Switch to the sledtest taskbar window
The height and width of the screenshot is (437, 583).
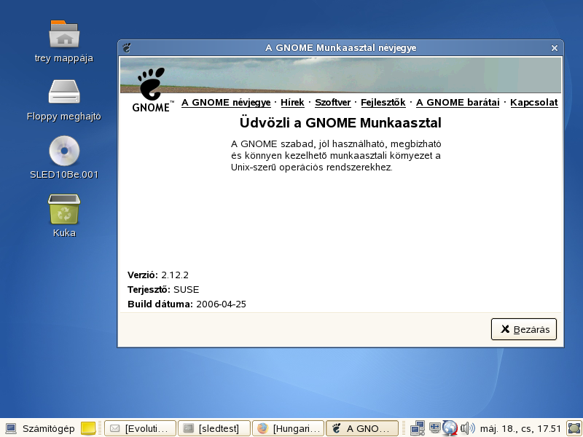[214, 428]
